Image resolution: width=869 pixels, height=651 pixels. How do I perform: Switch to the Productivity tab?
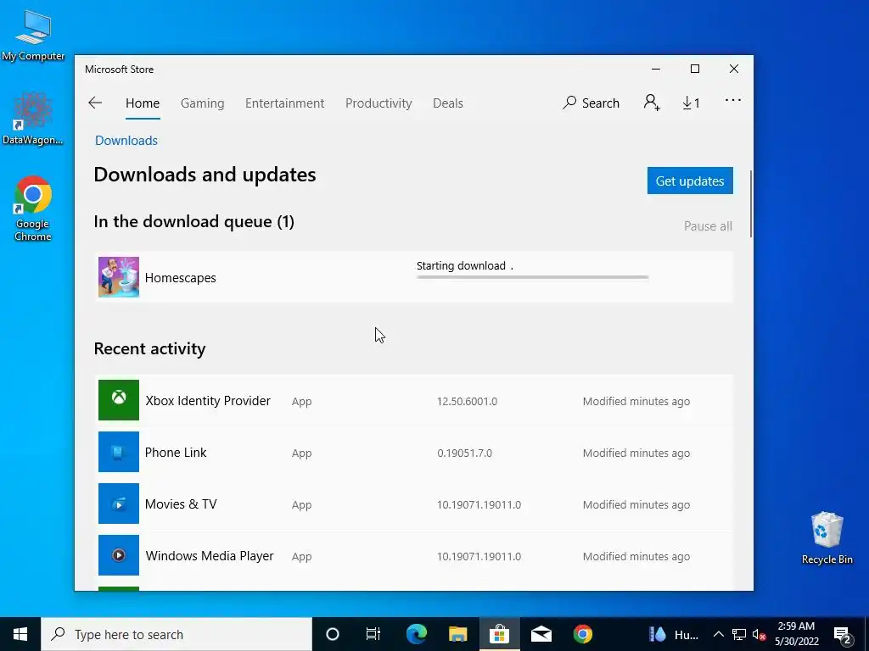click(x=378, y=103)
